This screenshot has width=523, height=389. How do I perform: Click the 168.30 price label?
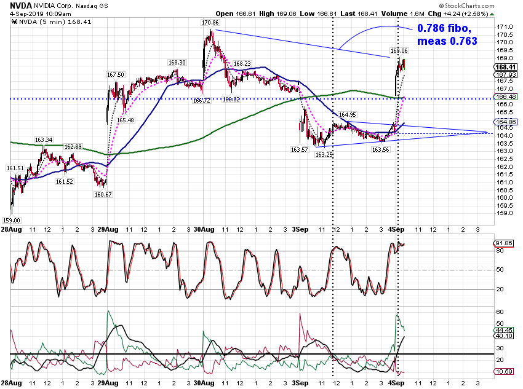[x=177, y=63]
